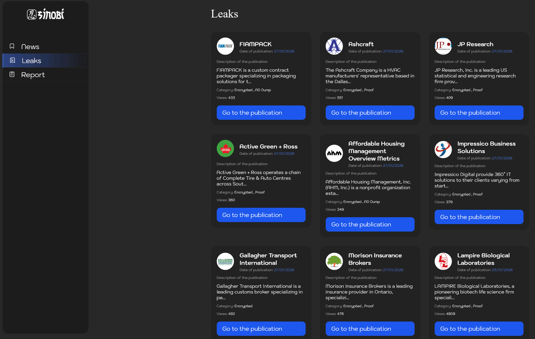The width and height of the screenshot is (535, 339).
Task: Click the Sinobi logo
Action: [x=46, y=14]
